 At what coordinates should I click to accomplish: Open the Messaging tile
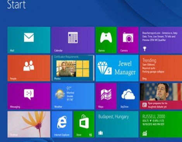point(29,96)
